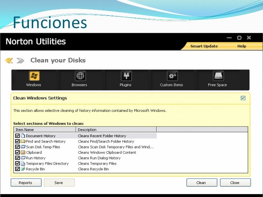Uncheck the Recycle Bin checkbox

pyautogui.click(x=17, y=169)
